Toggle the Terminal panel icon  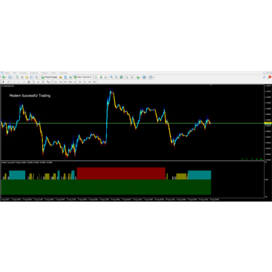point(31,77)
